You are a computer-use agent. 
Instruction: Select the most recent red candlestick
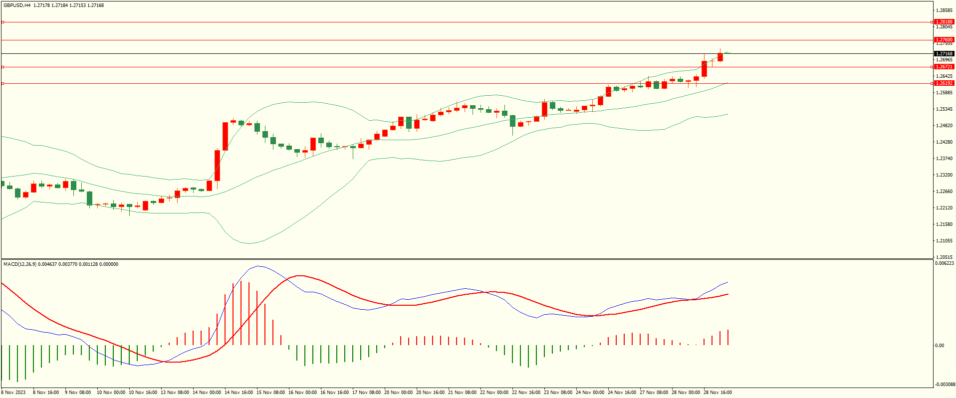(x=720, y=57)
